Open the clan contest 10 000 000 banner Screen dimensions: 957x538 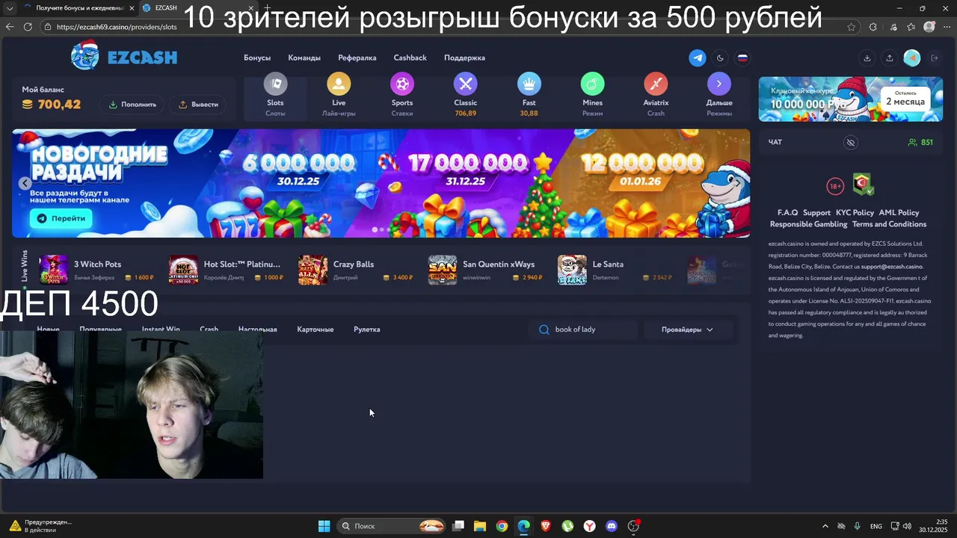[851, 99]
